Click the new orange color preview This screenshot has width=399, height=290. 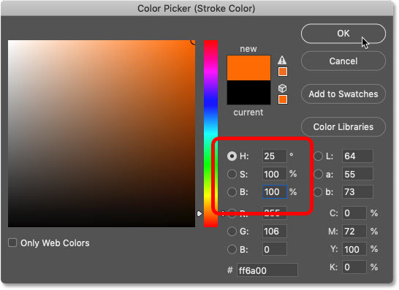248,68
